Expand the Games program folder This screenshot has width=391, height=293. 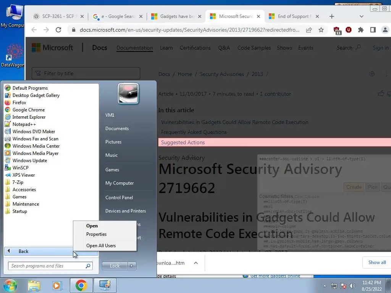[x=19, y=196]
